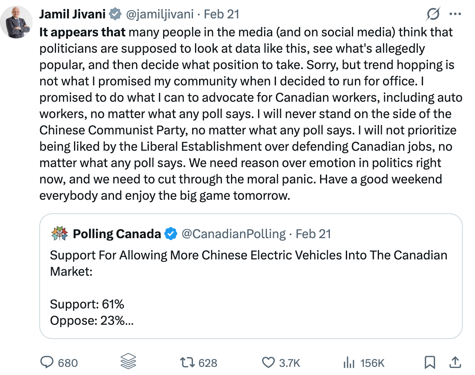This screenshot has width=475, height=375.
Task: View analytics via the bar chart icon
Action: tap(348, 362)
